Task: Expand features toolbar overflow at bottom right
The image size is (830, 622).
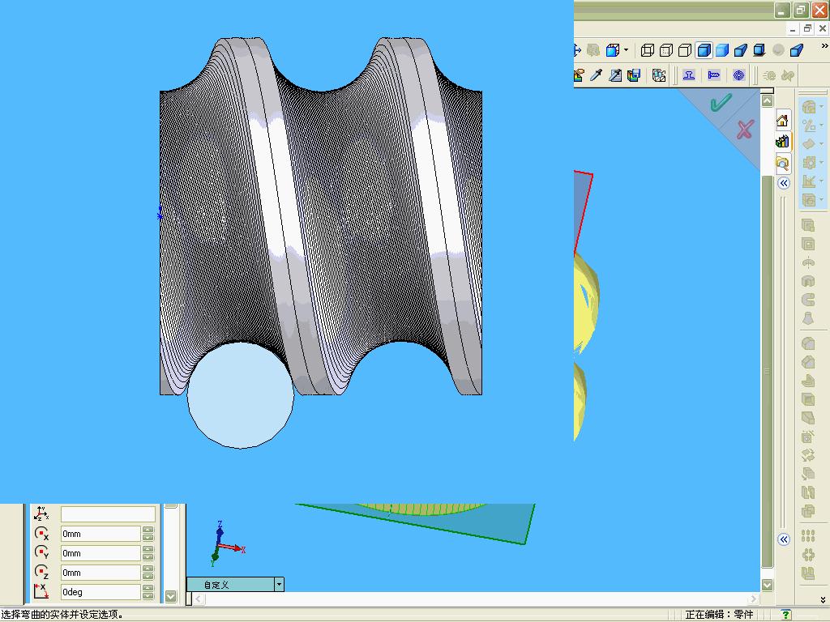Action: click(x=823, y=599)
